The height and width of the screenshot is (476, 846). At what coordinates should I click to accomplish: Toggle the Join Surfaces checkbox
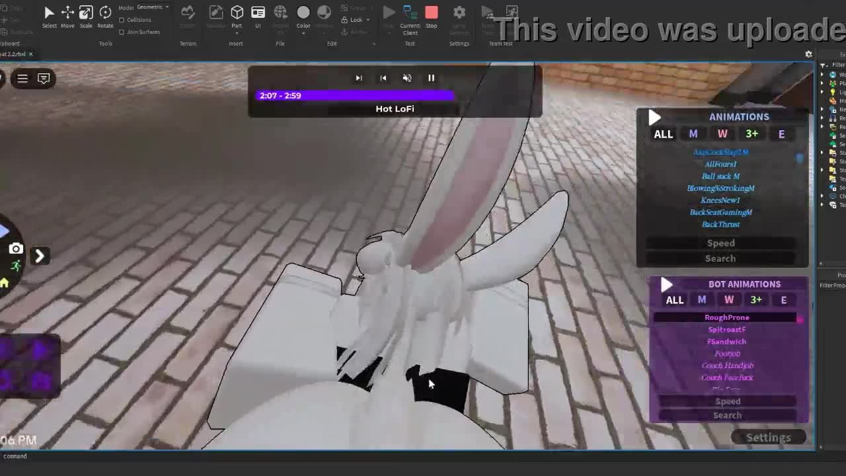(122, 32)
